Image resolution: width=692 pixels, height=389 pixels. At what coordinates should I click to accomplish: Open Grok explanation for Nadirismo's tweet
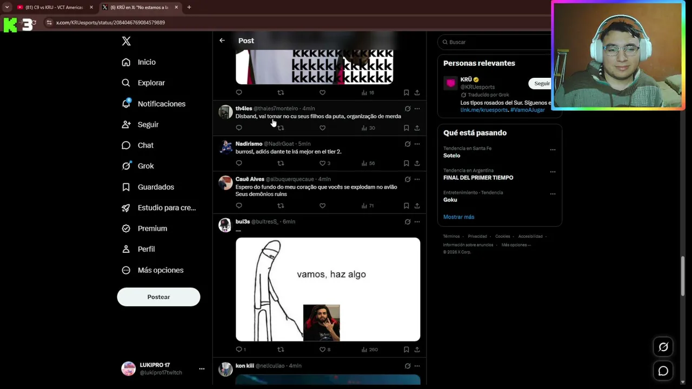coord(408,144)
